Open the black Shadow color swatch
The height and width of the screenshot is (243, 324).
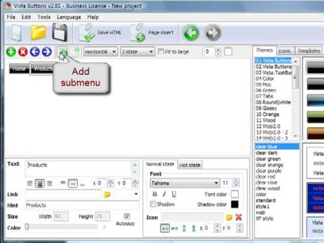(x=235, y=205)
